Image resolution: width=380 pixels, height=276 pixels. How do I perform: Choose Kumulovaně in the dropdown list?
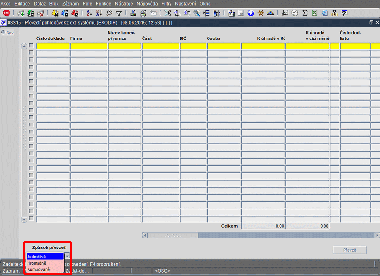coord(45,269)
